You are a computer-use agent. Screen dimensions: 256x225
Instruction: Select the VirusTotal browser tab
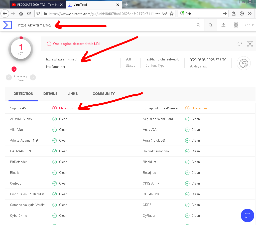[x=94, y=5]
